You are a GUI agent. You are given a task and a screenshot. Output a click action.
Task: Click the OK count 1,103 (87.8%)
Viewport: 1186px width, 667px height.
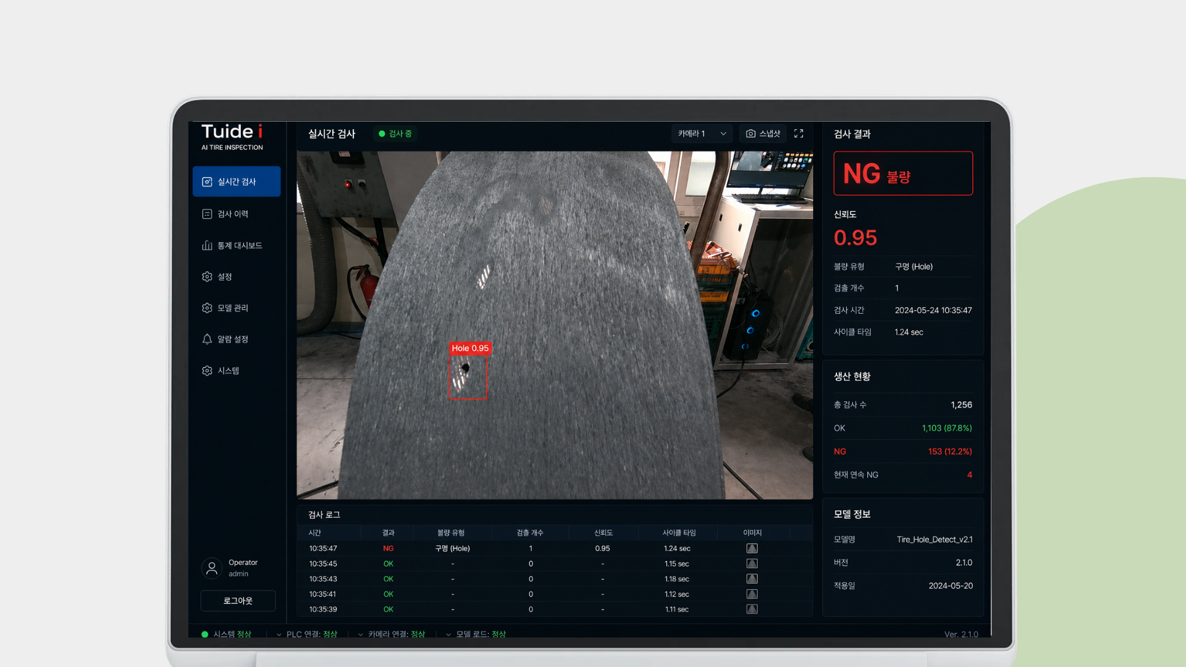pos(947,428)
